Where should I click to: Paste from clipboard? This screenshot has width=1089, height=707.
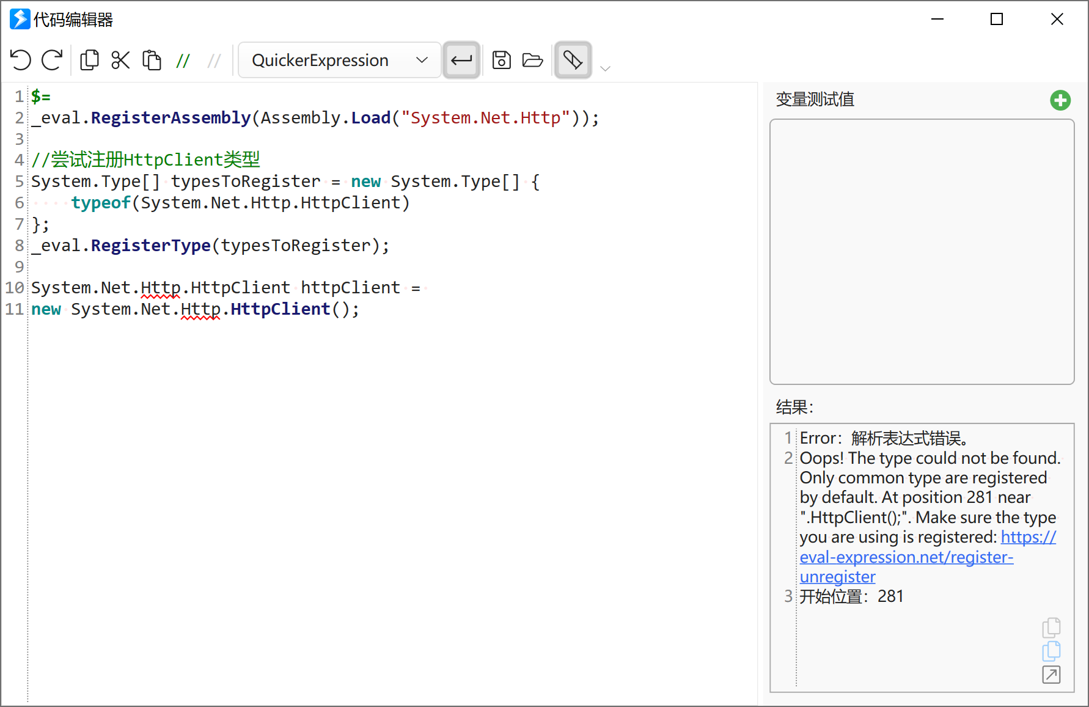(x=152, y=60)
